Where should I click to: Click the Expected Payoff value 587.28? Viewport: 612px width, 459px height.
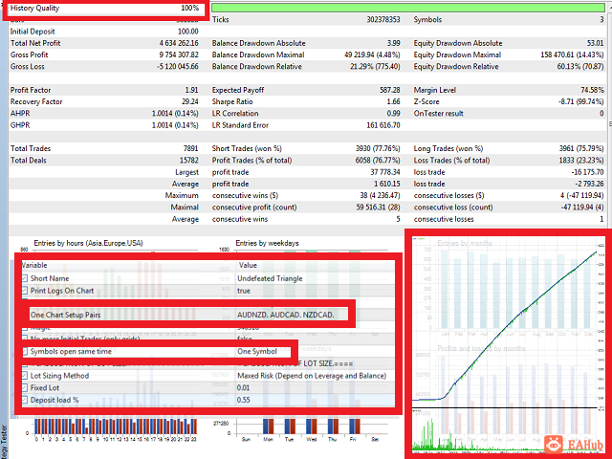[390, 90]
